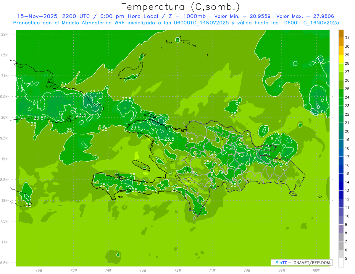The height and width of the screenshot is (274, 355).
Task: Click the "21N" latitude axis label
Action: pyautogui.click(x=4, y=76)
